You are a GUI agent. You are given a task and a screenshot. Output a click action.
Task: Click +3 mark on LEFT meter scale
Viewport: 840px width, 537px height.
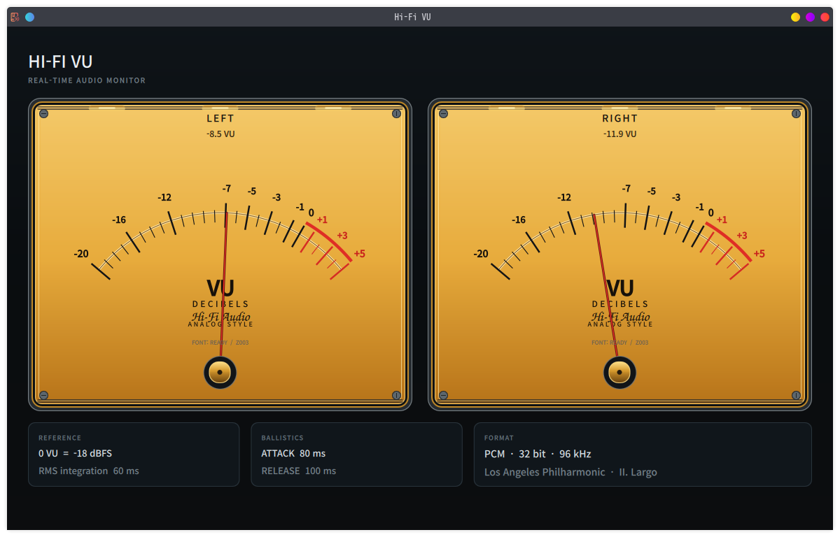342,235
